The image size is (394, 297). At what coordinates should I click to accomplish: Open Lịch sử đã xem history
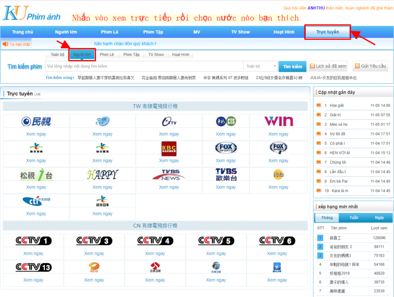(x=328, y=66)
